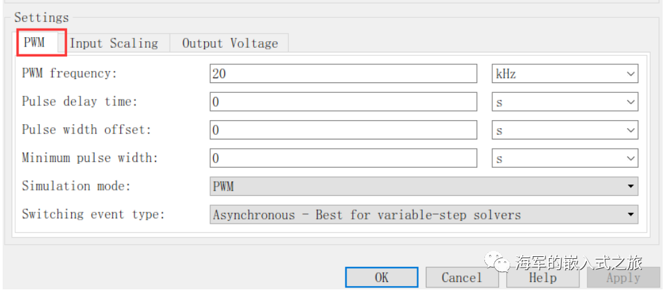The image size is (664, 292).
Task: Focus the Pulse delay time field
Action: 343,102
